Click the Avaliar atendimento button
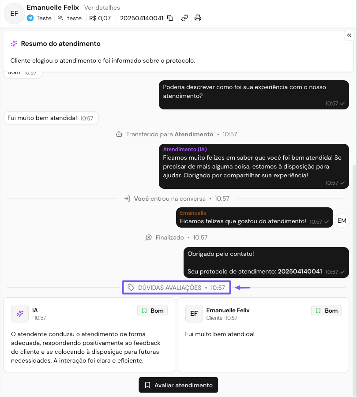Screen dimensions: 357x397 pyautogui.click(x=178, y=385)
